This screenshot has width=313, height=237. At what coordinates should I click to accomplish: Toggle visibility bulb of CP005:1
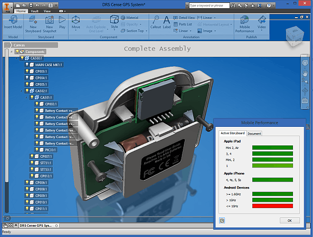[x=27, y=84]
